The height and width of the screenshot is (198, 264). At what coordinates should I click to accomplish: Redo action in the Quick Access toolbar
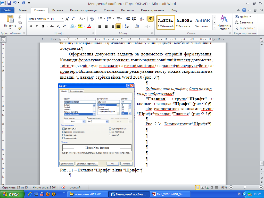pos(23,3)
